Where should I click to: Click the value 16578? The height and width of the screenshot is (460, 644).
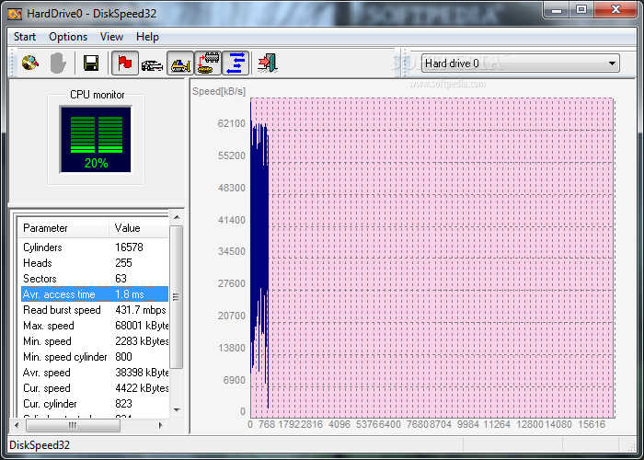(129, 247)
